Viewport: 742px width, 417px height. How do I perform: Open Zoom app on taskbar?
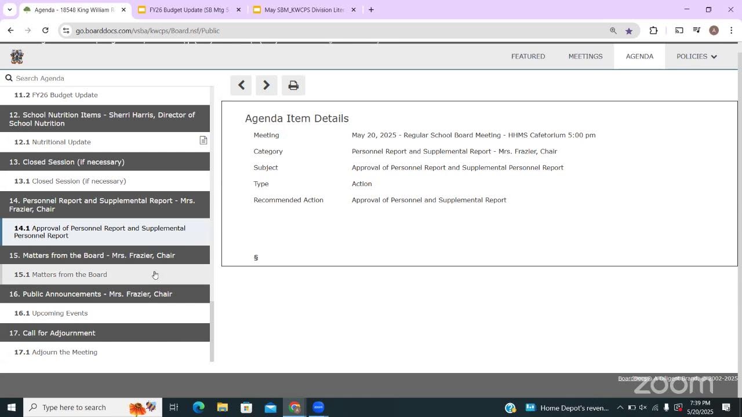pos(318,407)
